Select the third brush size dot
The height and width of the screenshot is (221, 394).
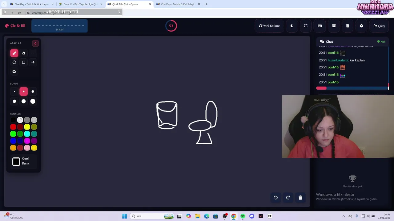pos(33,91)
